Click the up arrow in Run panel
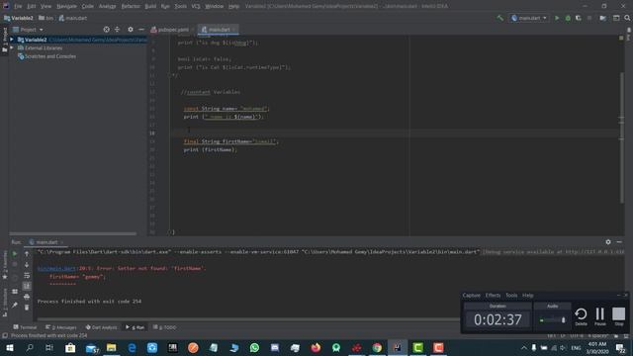The height and width of the screenshot is (356, 633). click(x=27, y=254)
